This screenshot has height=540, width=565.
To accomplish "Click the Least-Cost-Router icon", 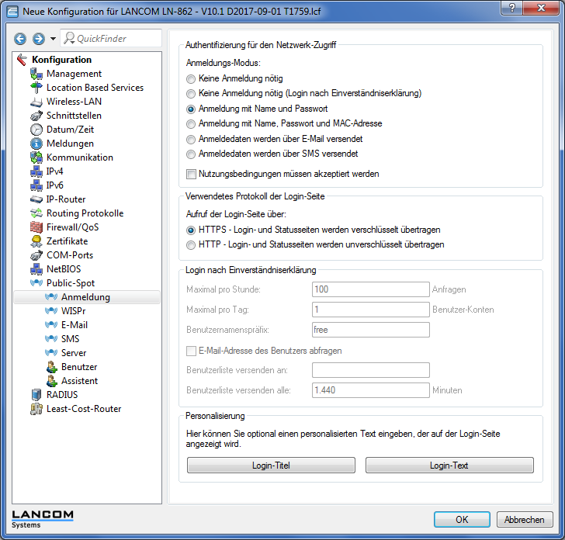I will (36, 409).
